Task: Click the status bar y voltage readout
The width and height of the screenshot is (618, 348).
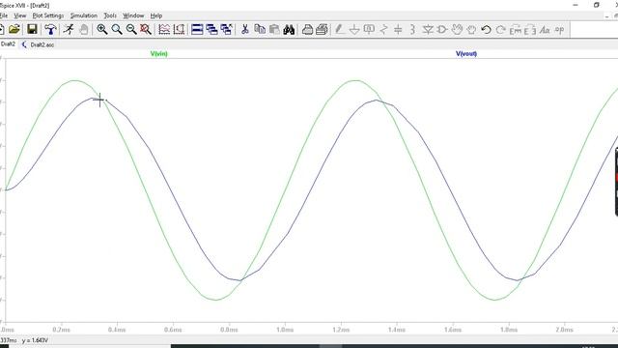Action: 35,340
